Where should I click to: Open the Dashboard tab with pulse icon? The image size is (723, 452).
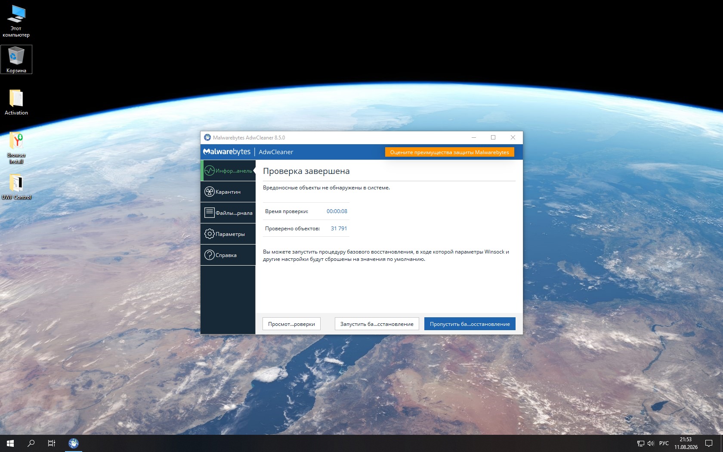(228, 171)
